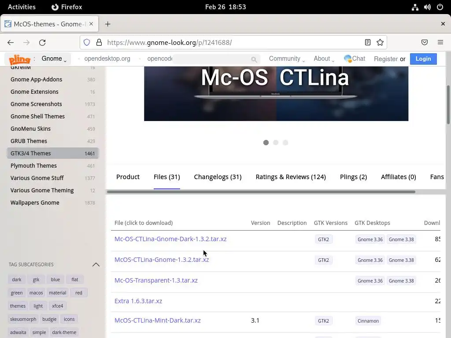Click the Mc-OS CTLina preview image

point(276,94)
